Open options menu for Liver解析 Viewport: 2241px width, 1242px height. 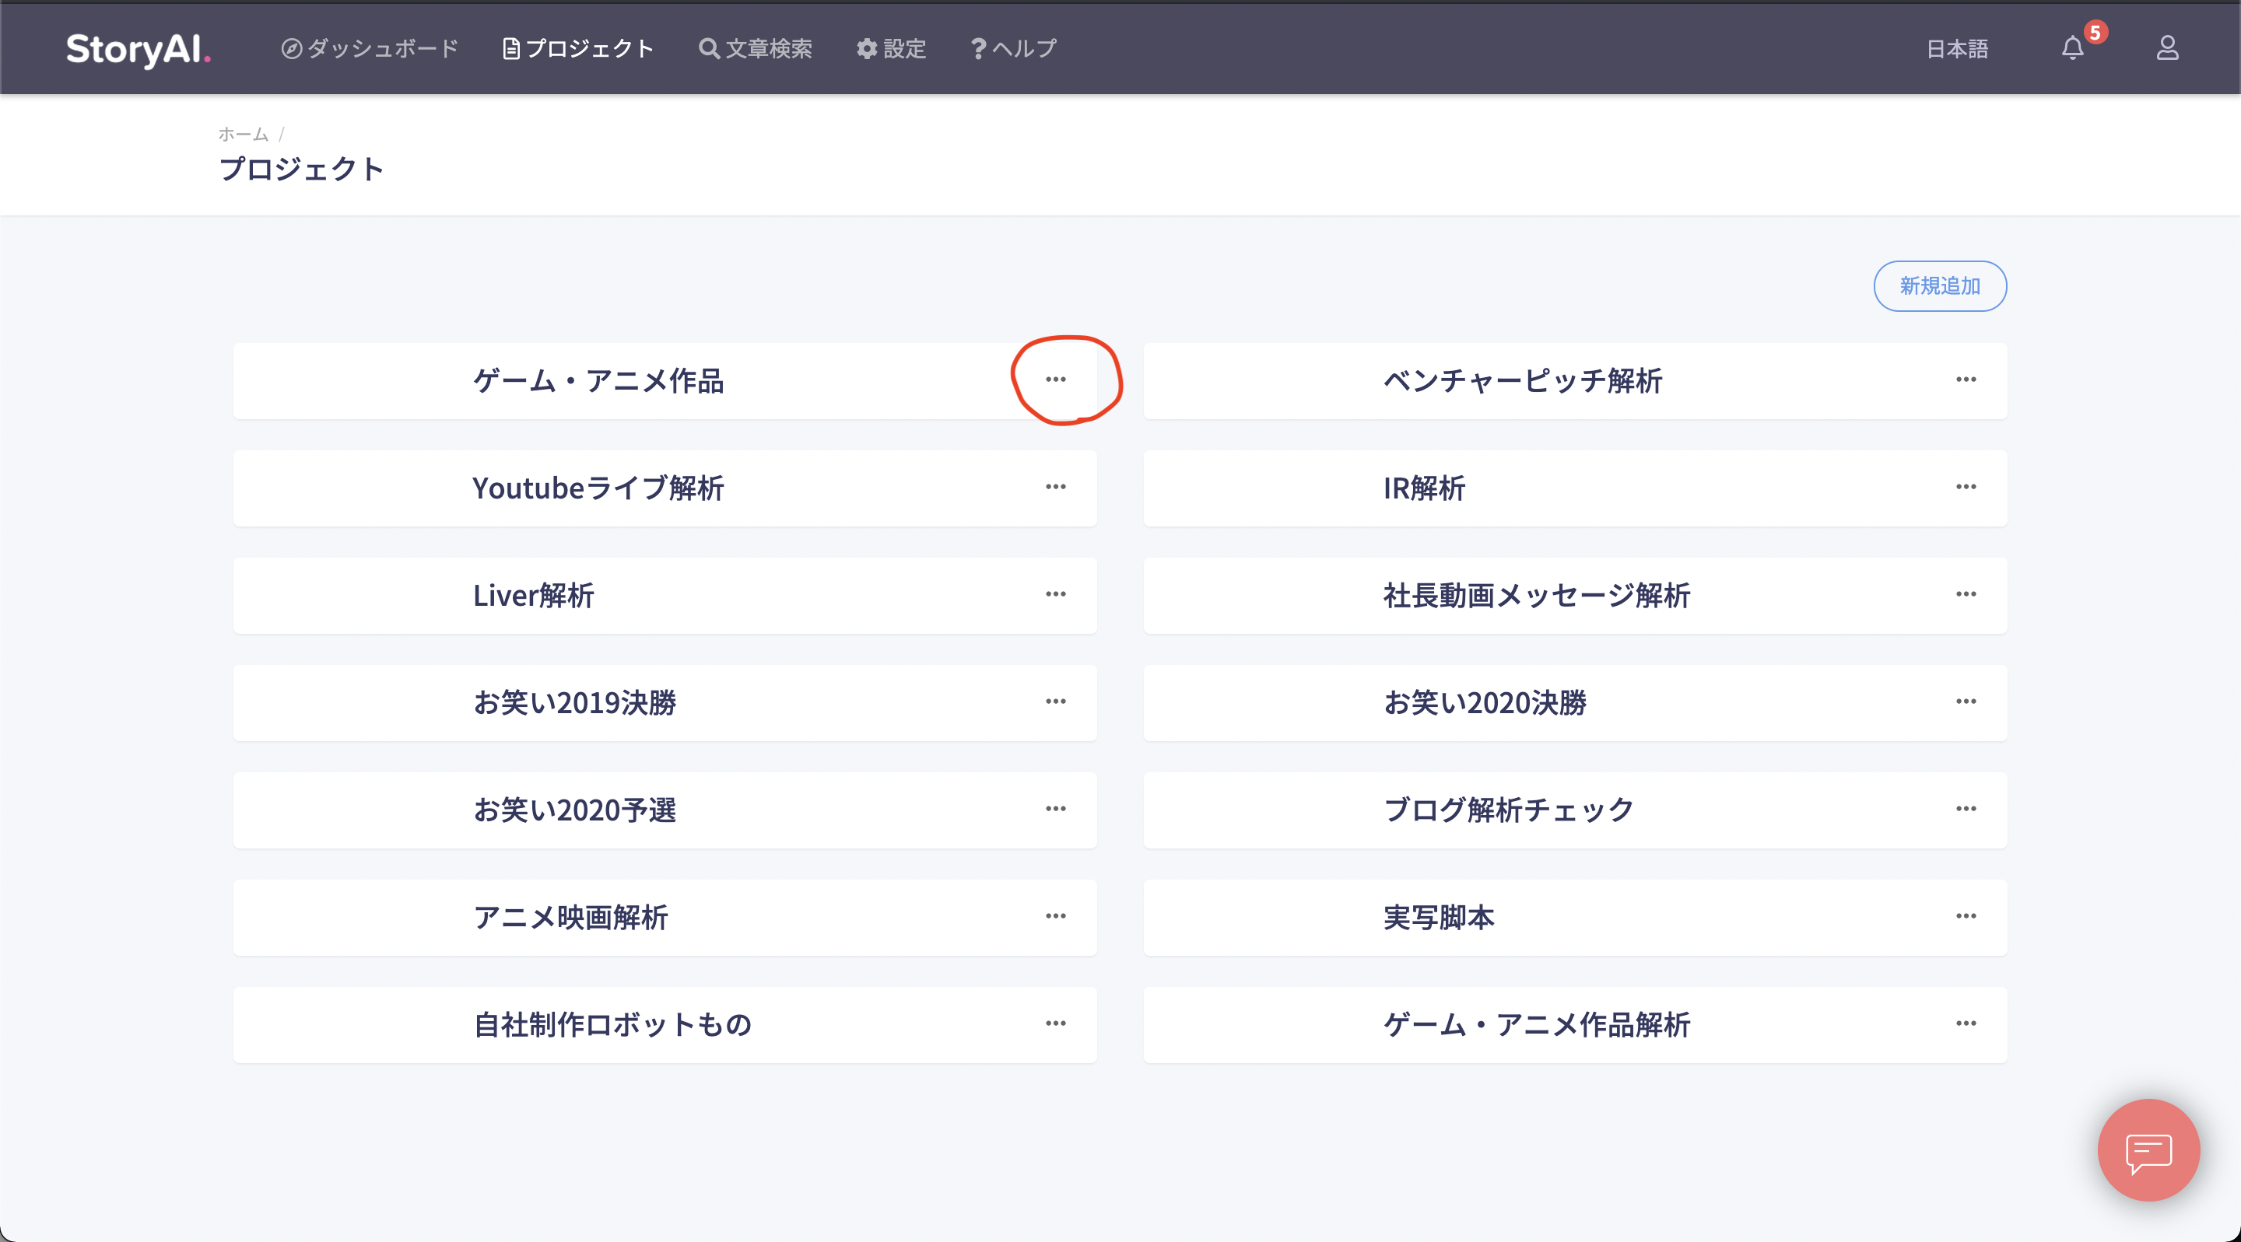coord(1055,594)
